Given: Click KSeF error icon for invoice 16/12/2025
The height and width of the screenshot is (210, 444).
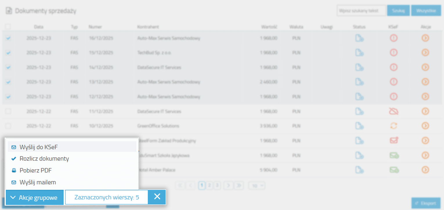Looking at the screenshot, I should click(x=393, y=38).
